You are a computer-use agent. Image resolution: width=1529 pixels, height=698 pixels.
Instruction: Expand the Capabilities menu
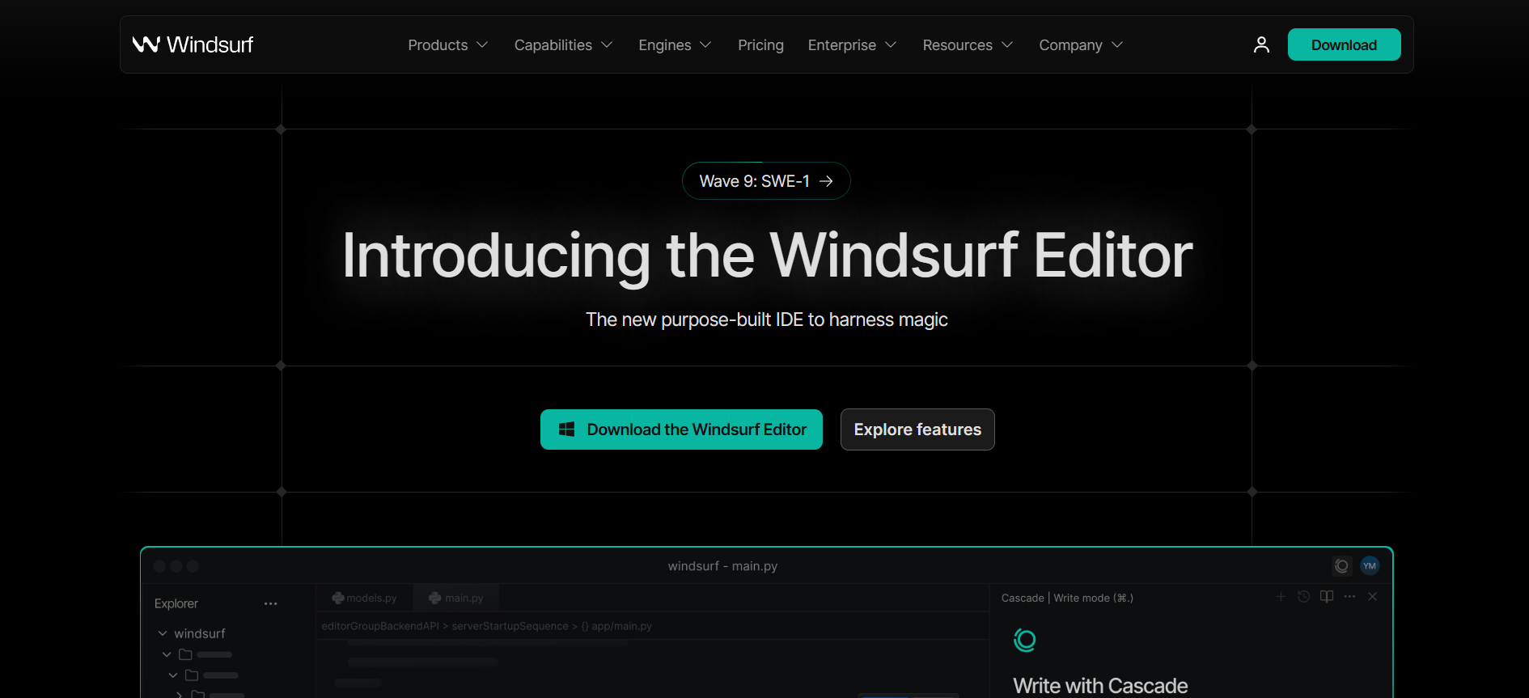pyautogui.click(x=563, y=45)
